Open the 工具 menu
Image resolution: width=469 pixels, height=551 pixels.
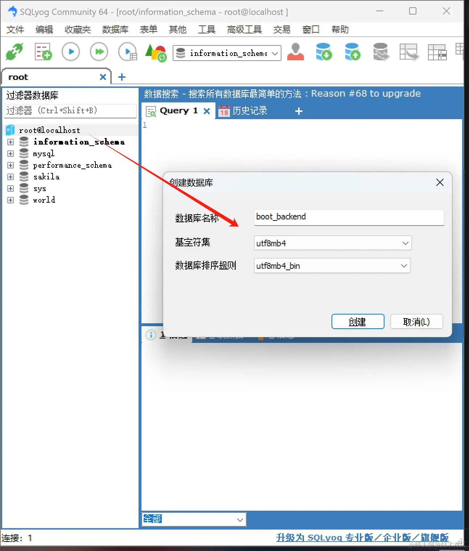pyautogui.click(x=207, y=29)
